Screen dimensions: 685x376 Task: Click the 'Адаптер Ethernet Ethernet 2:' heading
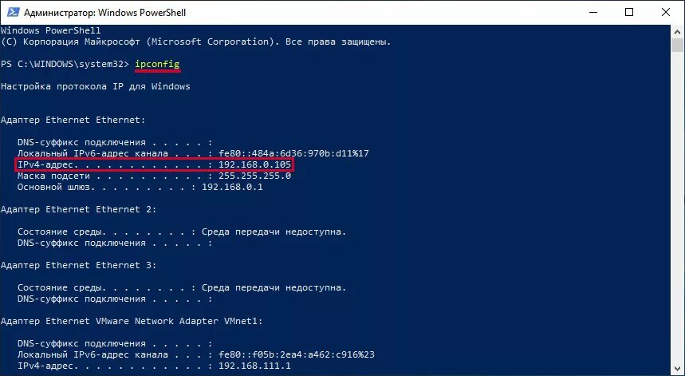tap(78, 209)
